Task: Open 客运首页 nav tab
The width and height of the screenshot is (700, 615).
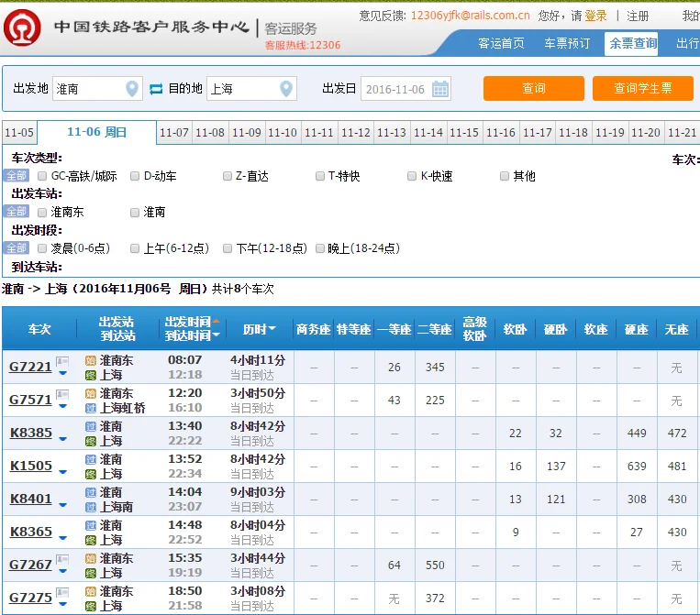Action: [501, 43]
